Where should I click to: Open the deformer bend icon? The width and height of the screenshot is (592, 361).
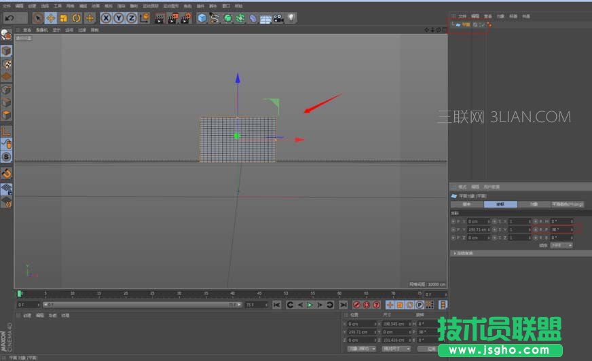(x=253, y=18)
